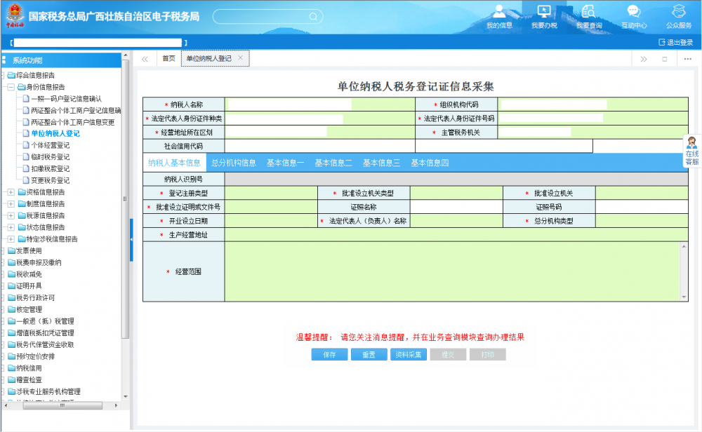Click the 纳税人名称 input field

[288, 104]
